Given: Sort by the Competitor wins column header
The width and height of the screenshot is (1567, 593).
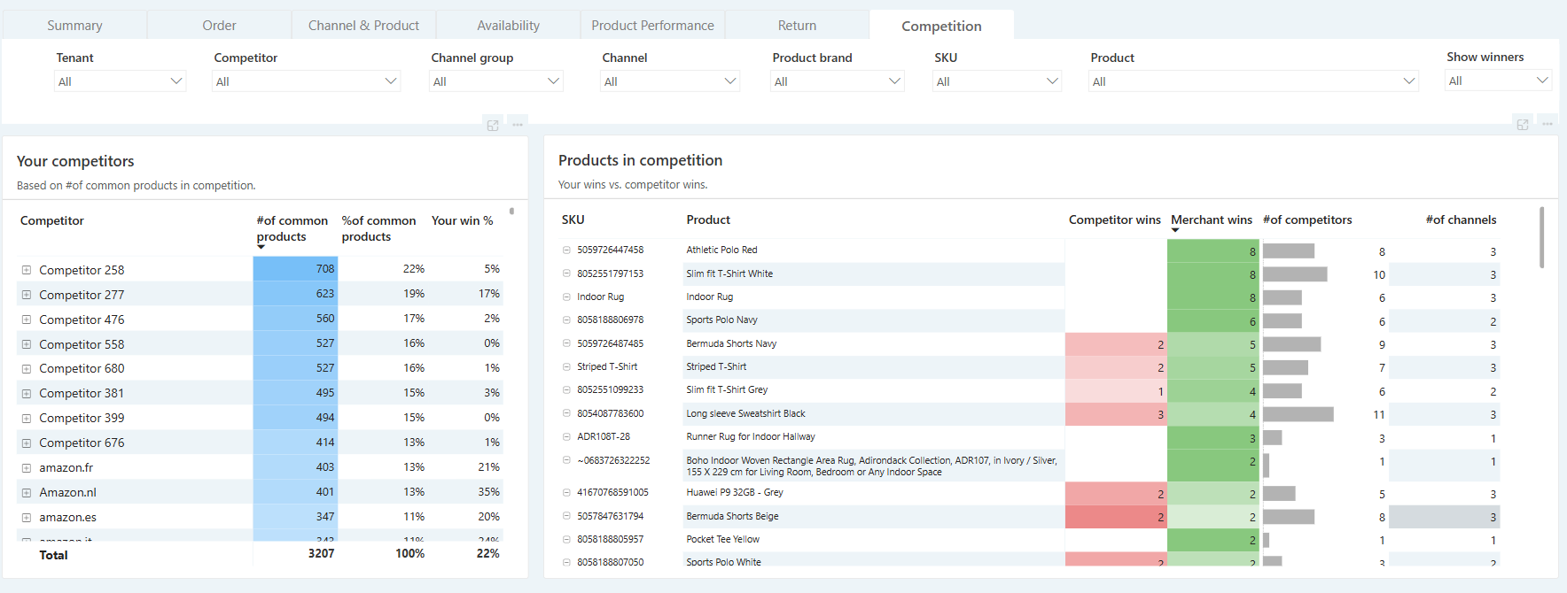Looking at the screenshot, I should coord(1114,219).
